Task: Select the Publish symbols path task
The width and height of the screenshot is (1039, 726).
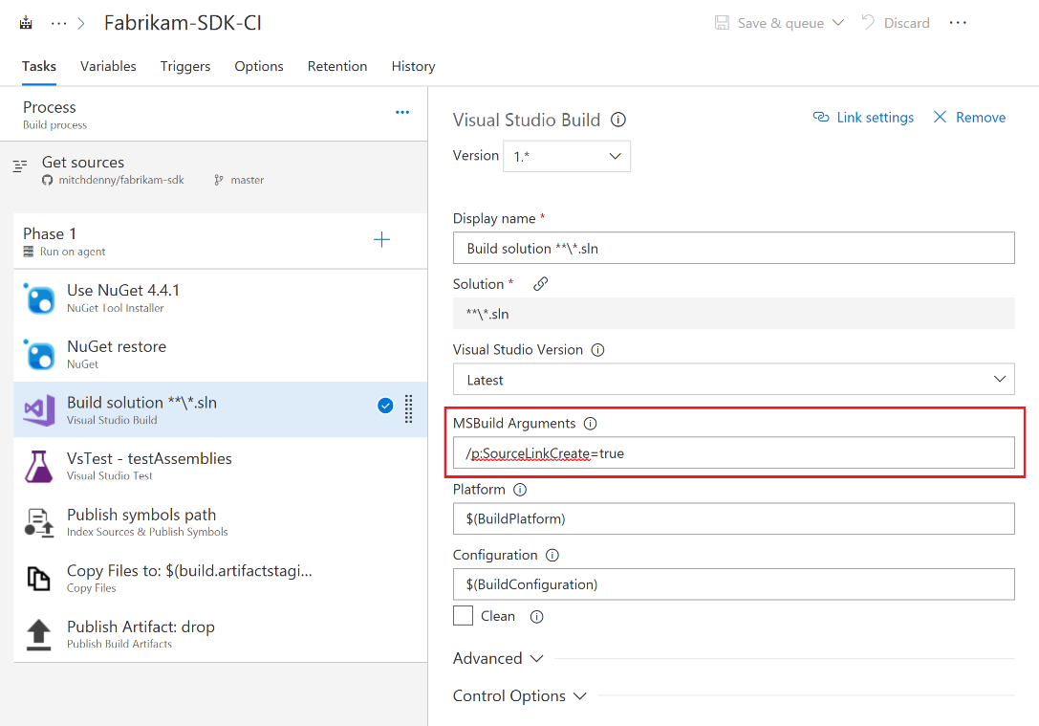Action: pyautogui.click(x=220, y=522)
